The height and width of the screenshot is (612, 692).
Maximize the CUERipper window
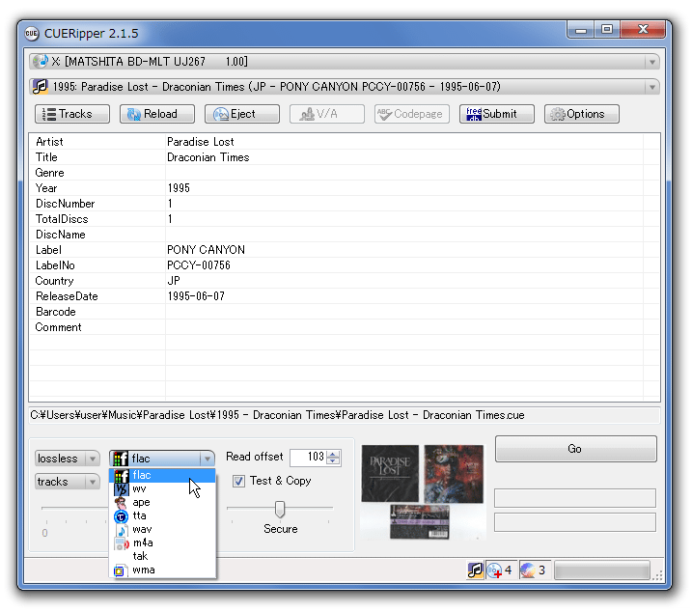pos(607,30)
